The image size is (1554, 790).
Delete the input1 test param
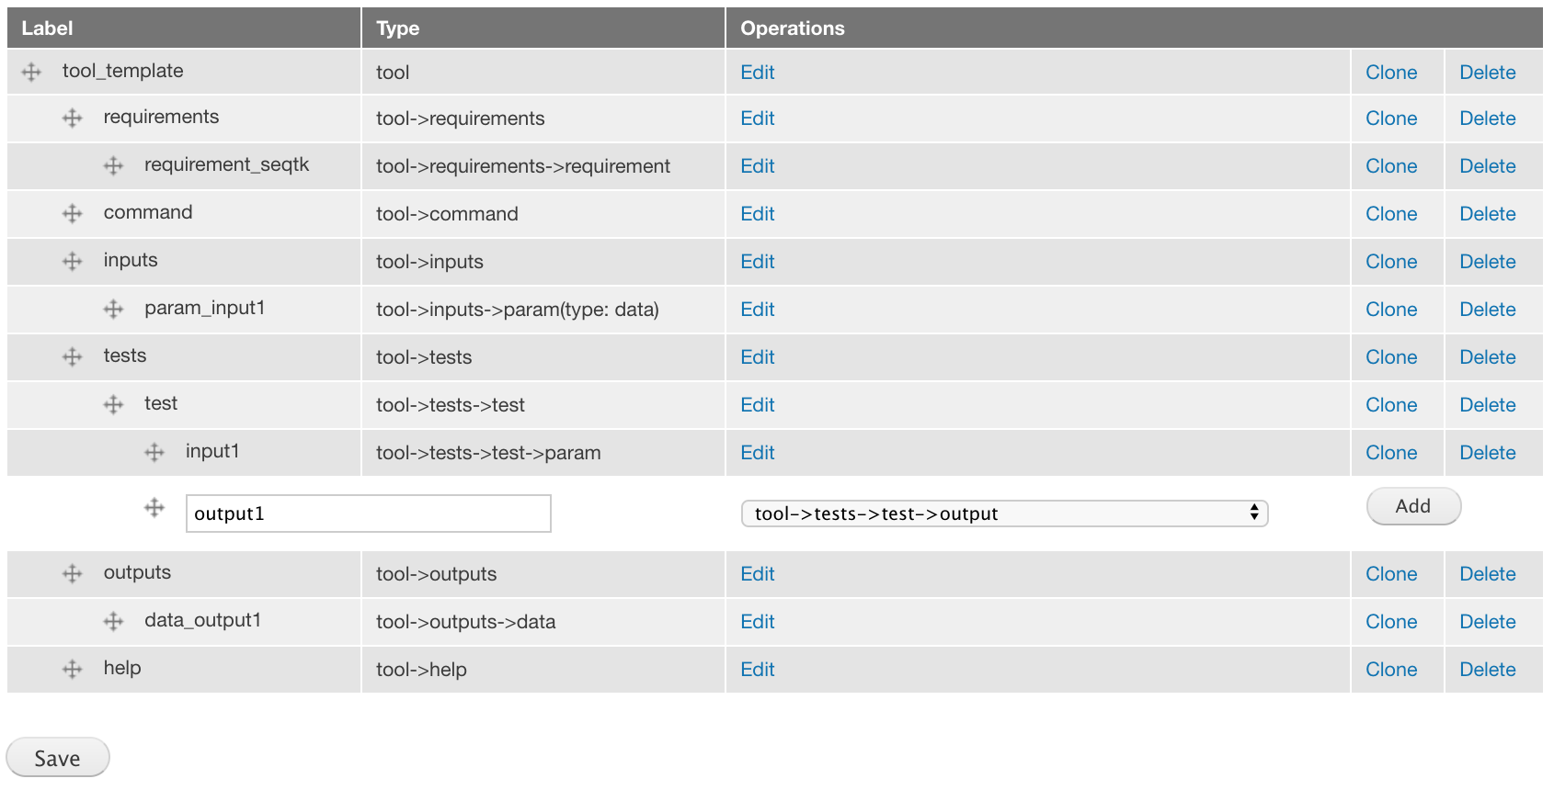[x=1488, y=453]
